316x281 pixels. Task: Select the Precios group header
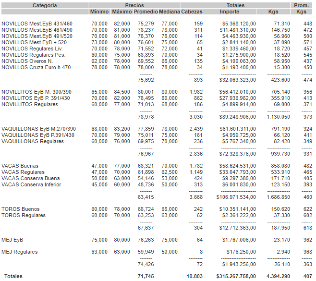[x=134, y=5]
